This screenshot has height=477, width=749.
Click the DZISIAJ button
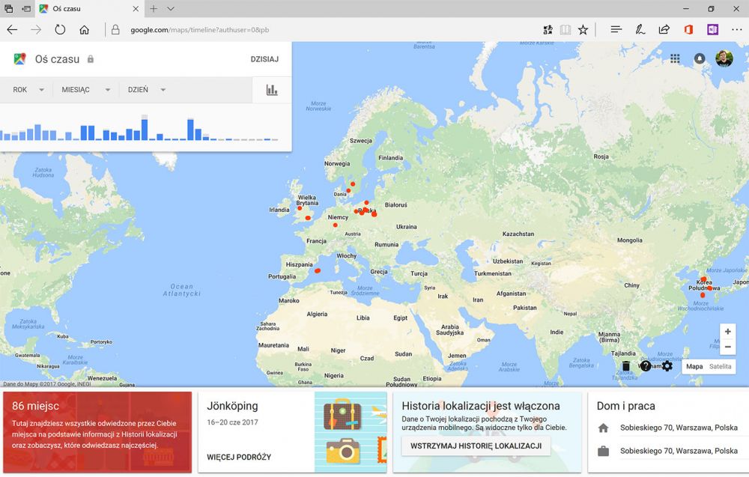[x=264, y=59]
